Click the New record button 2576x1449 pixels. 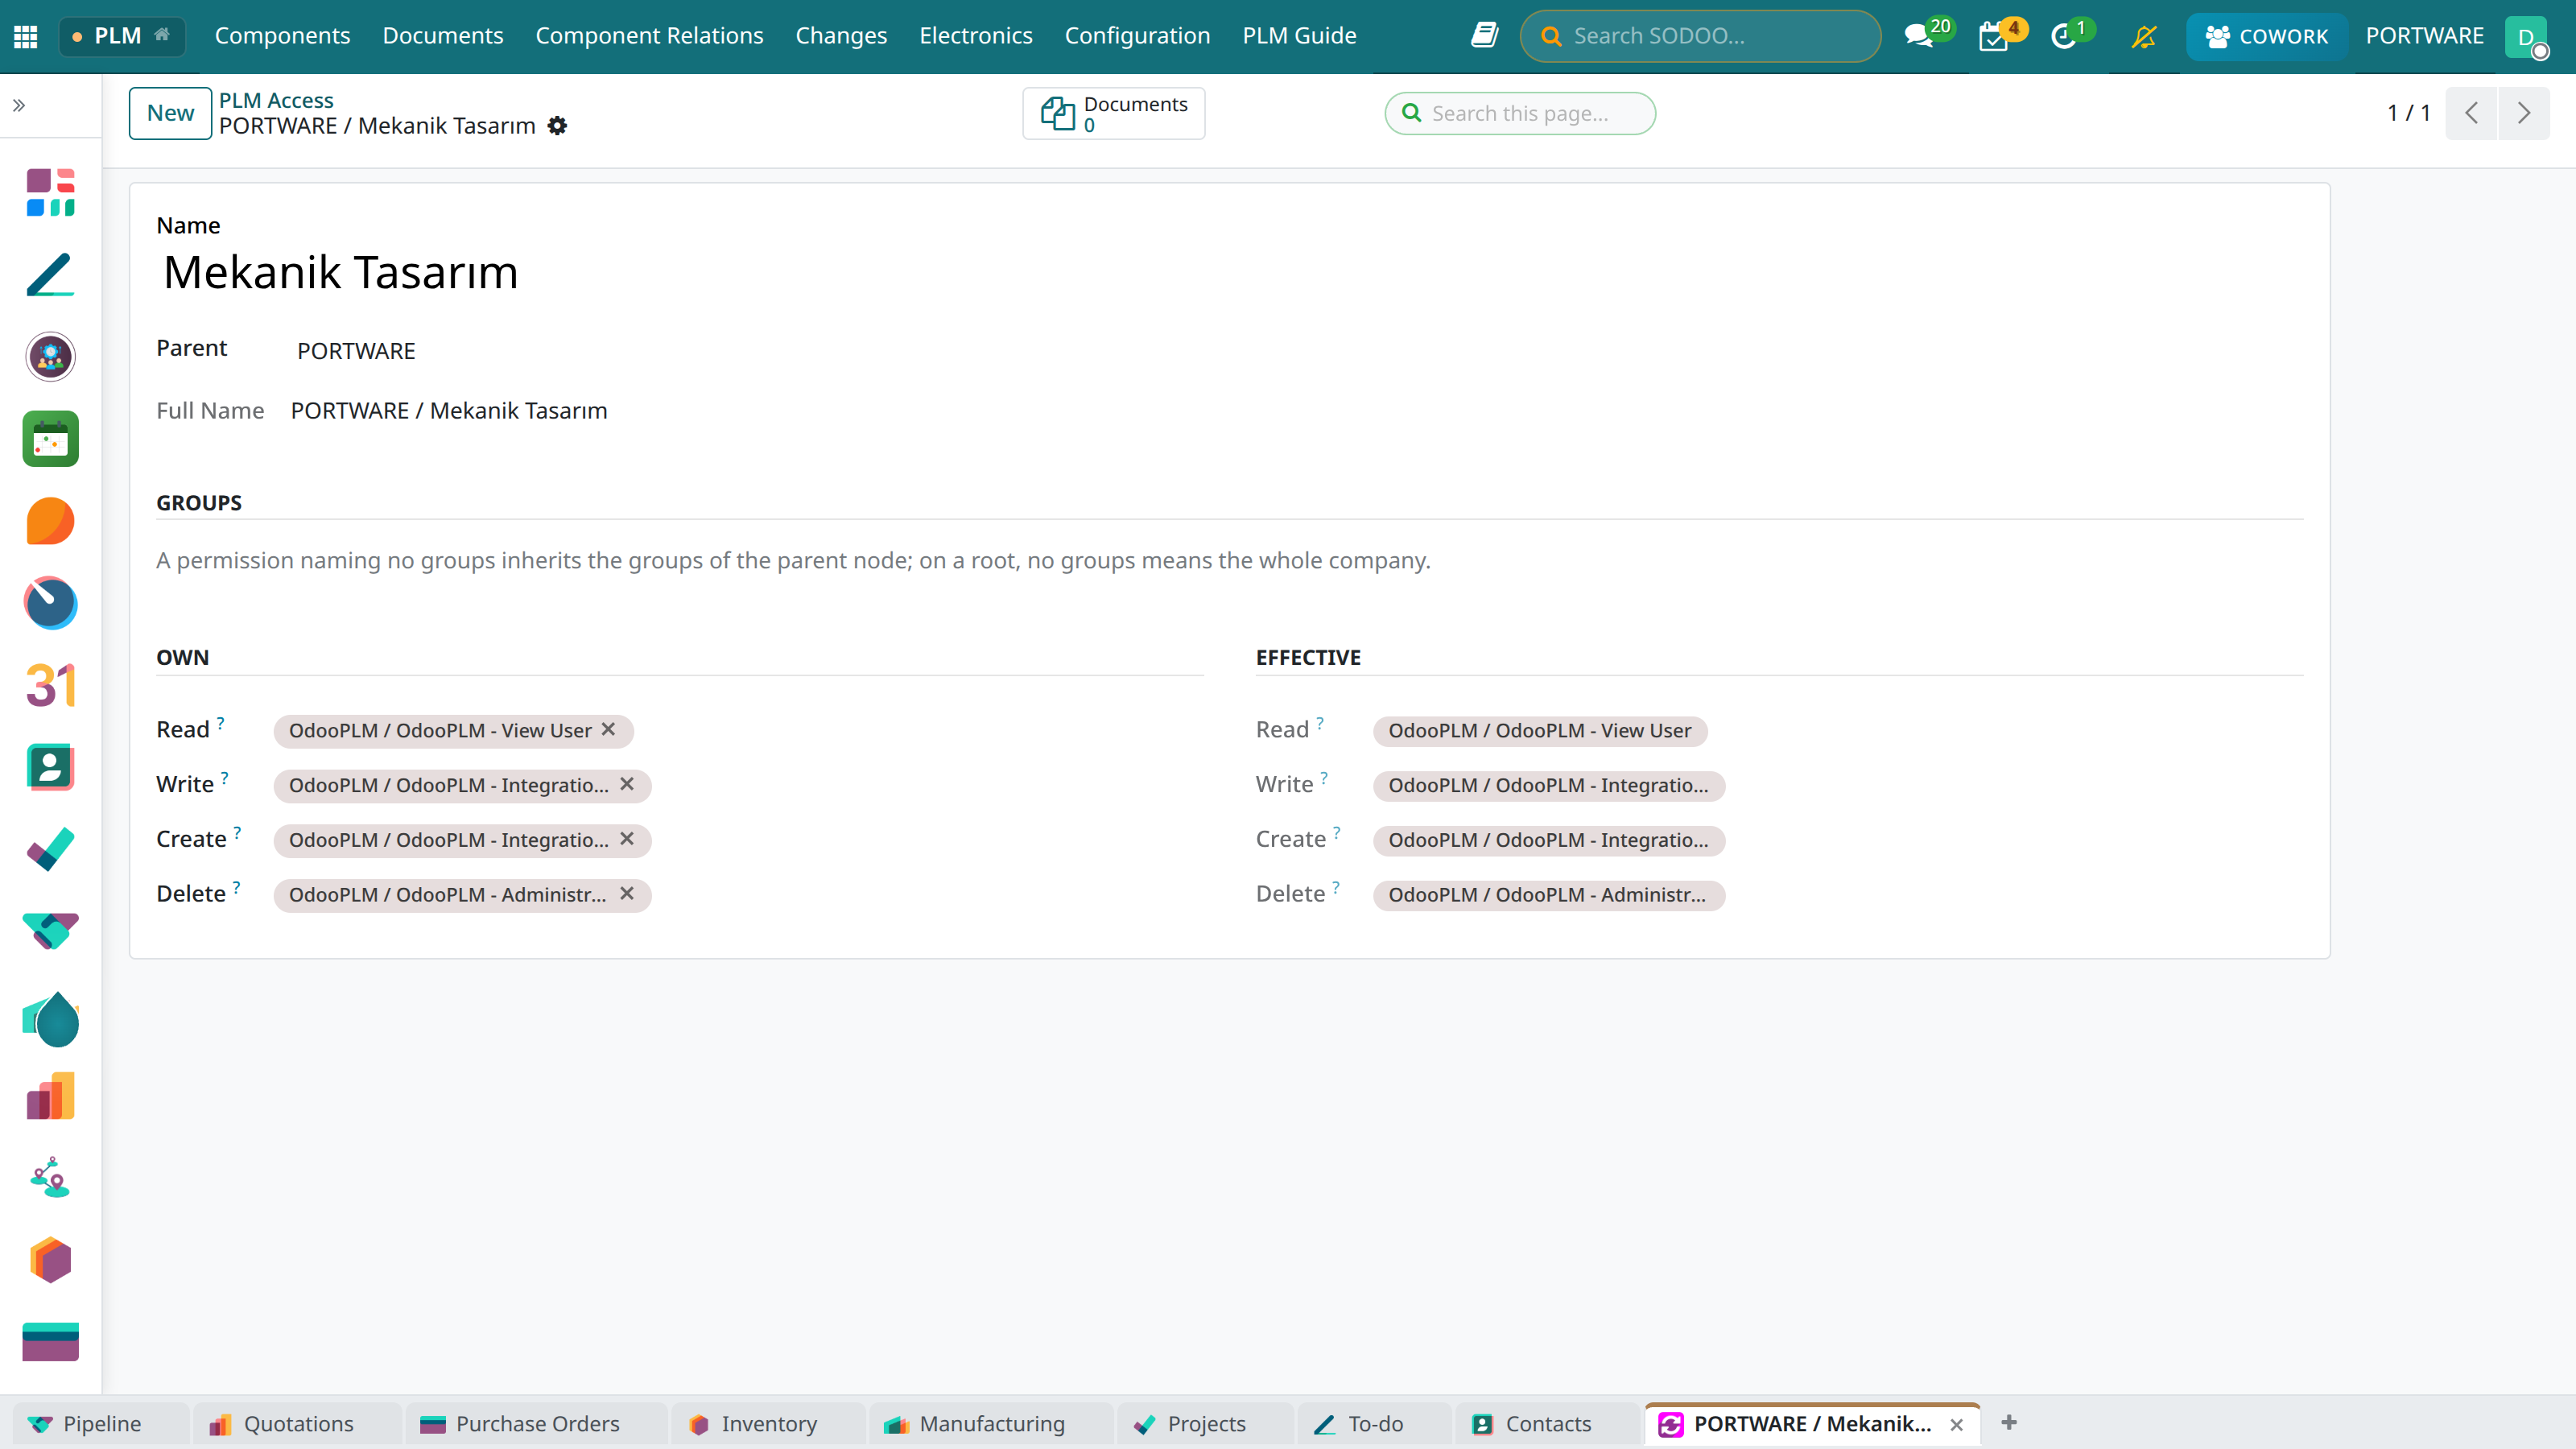click(x=170, y=113)
